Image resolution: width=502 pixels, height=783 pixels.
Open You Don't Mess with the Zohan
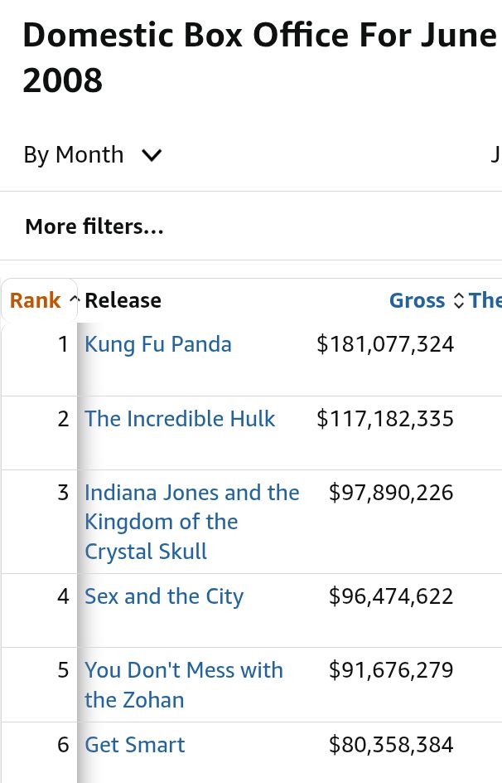[184, 685]
